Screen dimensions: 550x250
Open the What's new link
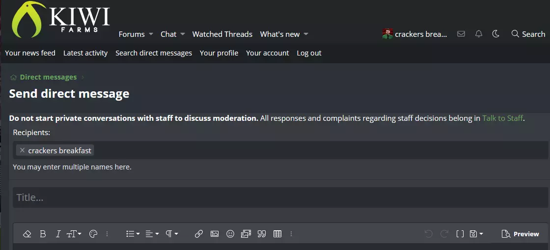[x=280, y=34]
